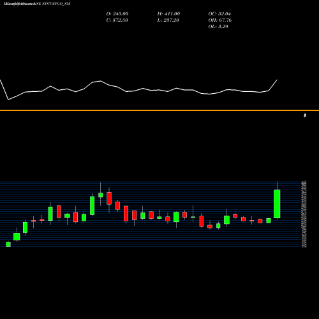319x319 pixels.
Task: Click the open price value O: 245.00
Action: [x=117, y=14]
